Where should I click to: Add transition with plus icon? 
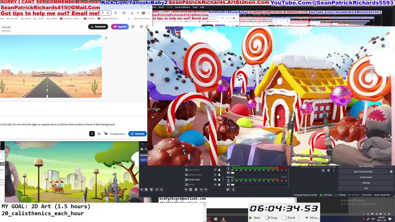point(323,170)
